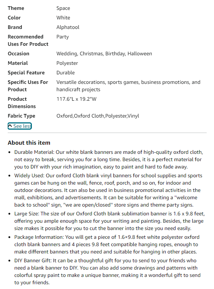Collapse details with See less link
This screenshot has height=289, width=214.
coord(20,126)
